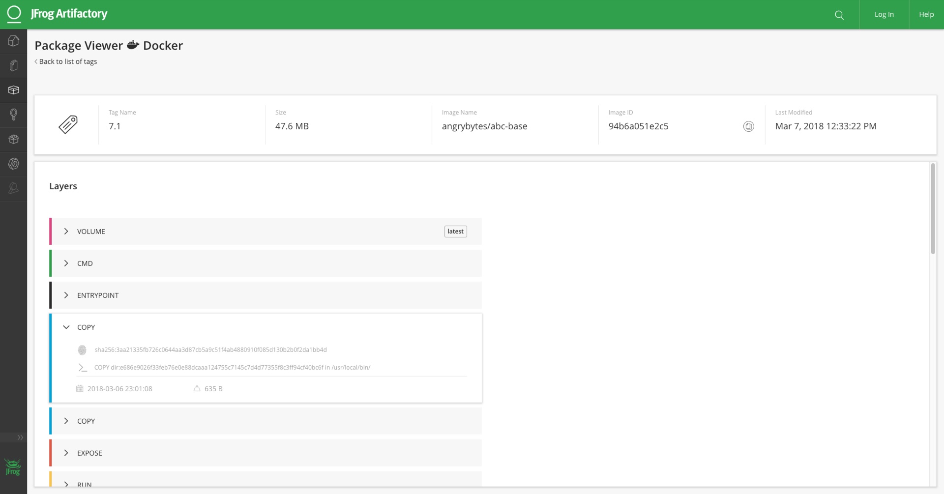This screenshot has width=944, height=494.
Task: Expand the CMD layer
Action: pos(66,263)
